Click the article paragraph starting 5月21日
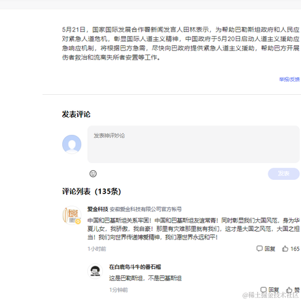Viewport: 301px width, 301px height. click(181, 43)
